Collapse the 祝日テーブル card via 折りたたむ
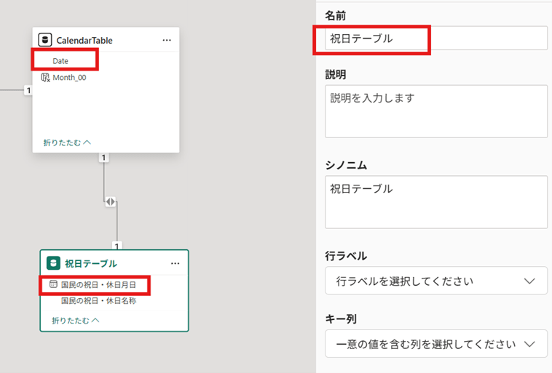552x373 pixels. coord(75,320)
